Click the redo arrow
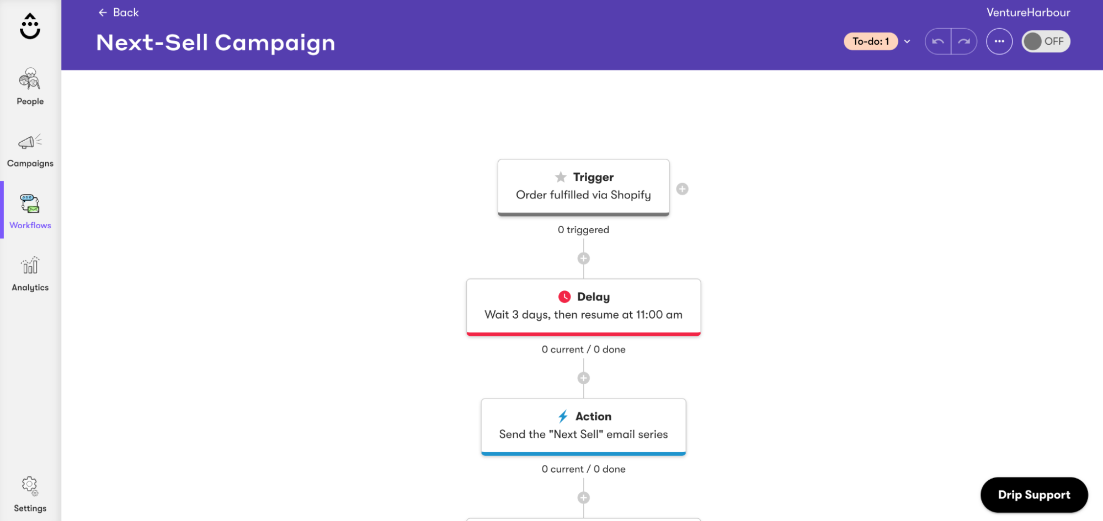Image resolution: width=1103 pixels, height=521 pixels. (x=965, y=41)
